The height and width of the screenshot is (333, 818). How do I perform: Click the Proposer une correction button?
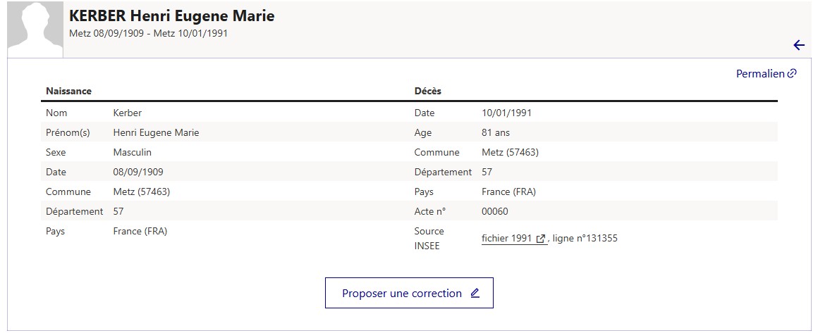click(409, 293)
